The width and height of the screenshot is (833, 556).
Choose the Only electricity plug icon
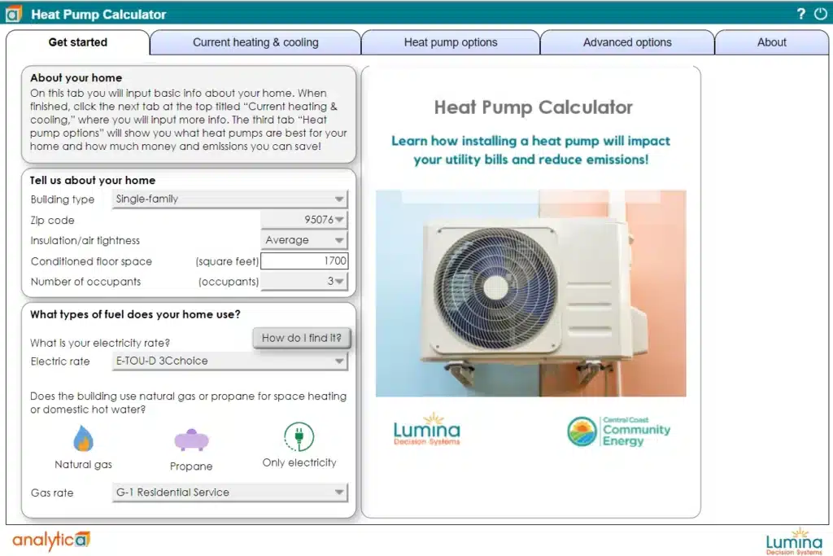(299, 437)
